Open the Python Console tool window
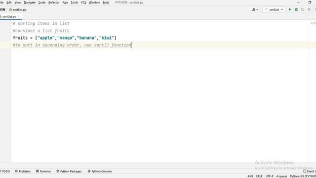316x178 pixels. 100,171
